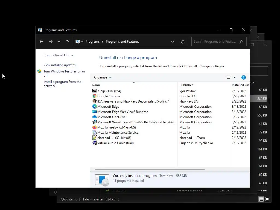Switch background window to large icons view
280x210 pixels.
point(267,199)
